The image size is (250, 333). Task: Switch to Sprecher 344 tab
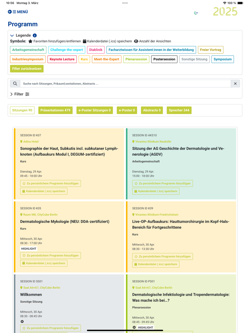click(x=179, y=110)
